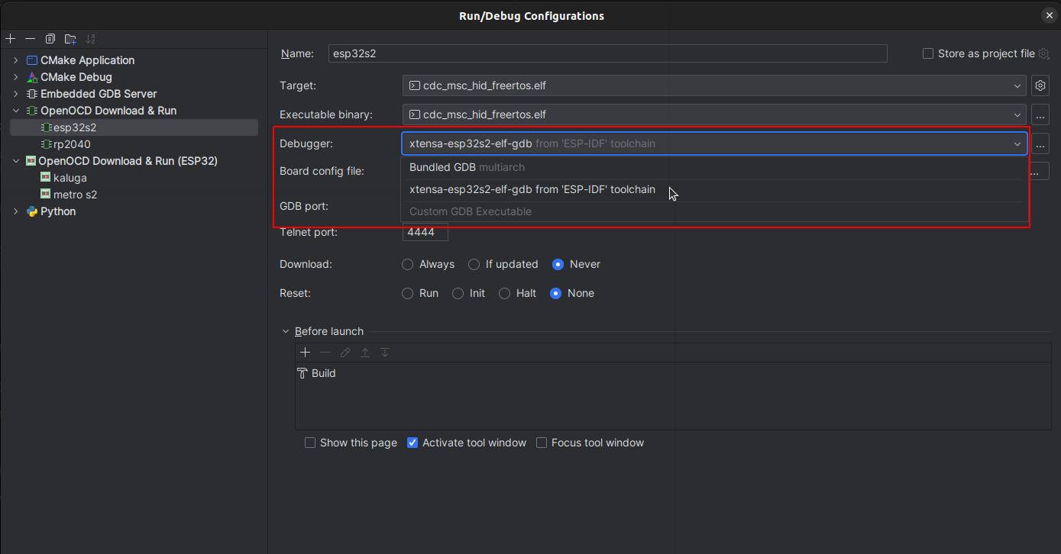The width and height of the screenshot is (1061, 554).
Task: Click inside the Telnet port field
Action: (x=425, y=232)
